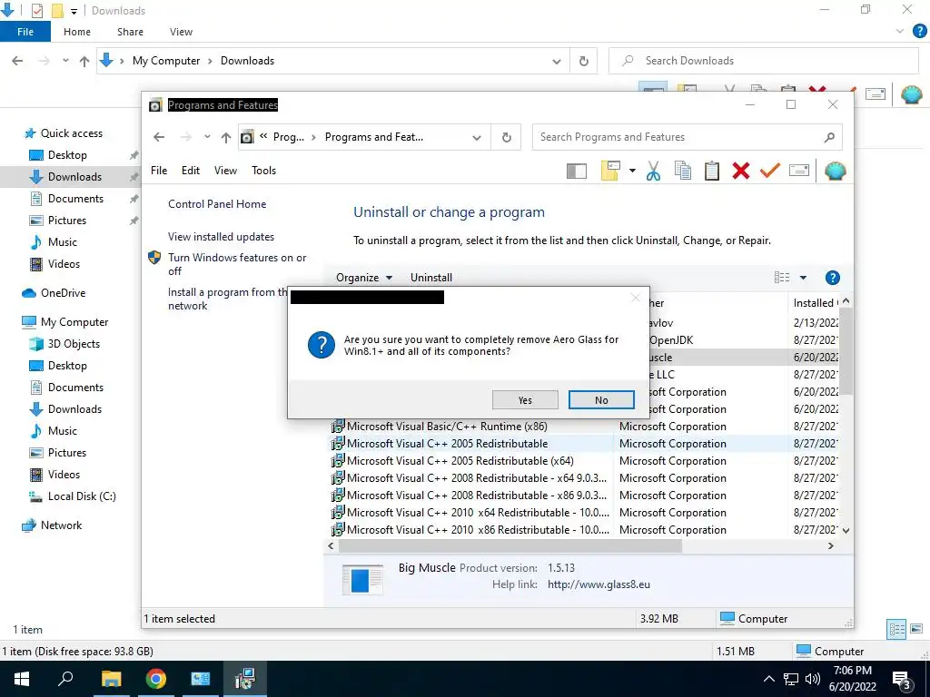Click the Paste clipboard icon in toolbar
Viewport: 930px width, 697px height.
click(712, 172)
